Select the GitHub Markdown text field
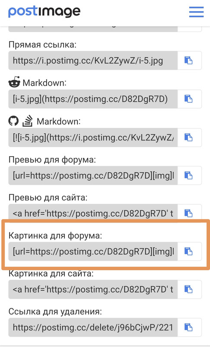 click(93, 137)
